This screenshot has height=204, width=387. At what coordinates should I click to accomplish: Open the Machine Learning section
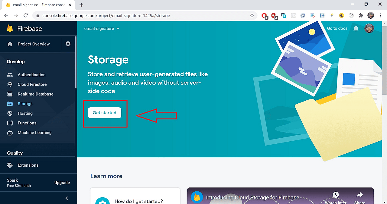click(x=34, y=132)
